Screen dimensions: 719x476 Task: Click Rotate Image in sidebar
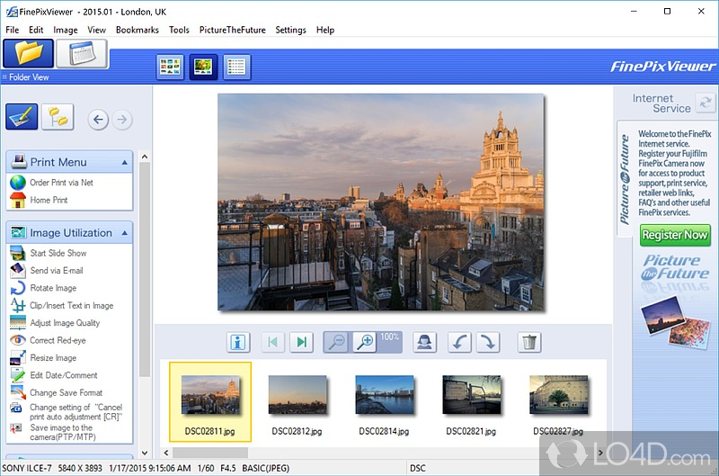(53, 288)
